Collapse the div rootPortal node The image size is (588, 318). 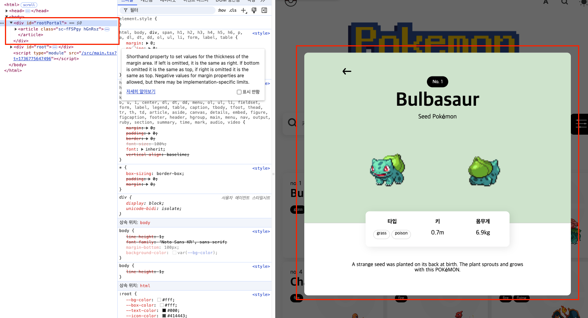tap(11, 23)
